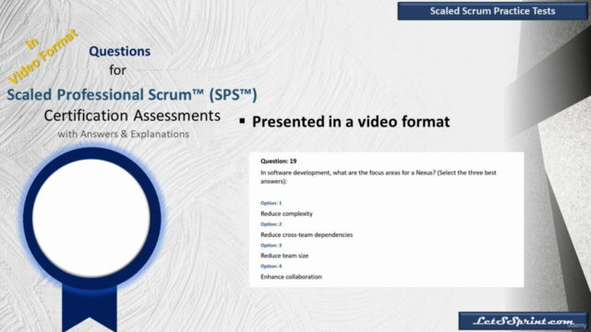Screen dimensions: 591x332
Task: Click the 'Option: 3' label
Action: 271,245
